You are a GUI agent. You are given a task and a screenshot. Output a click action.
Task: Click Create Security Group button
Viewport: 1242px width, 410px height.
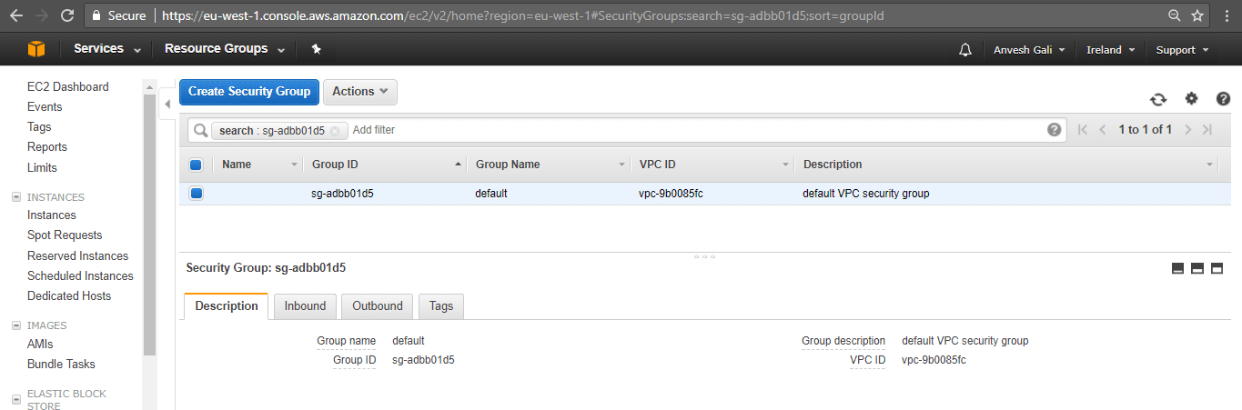pos(249,92)
